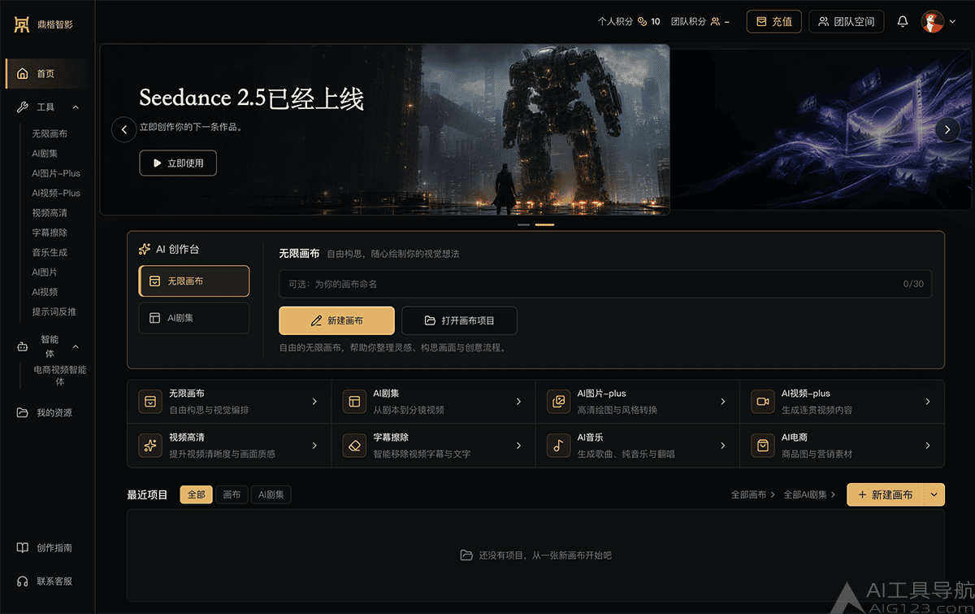Screen dimensions: 975x614
Task: Collapse the 工具 sidebar section
Action: [76, 107]
